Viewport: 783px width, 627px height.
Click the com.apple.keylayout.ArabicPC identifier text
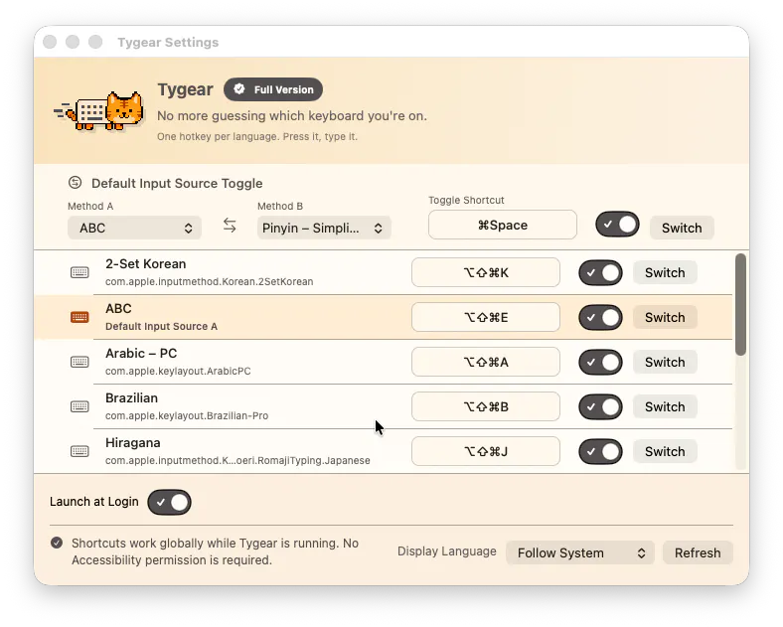[x=178, y=371]
